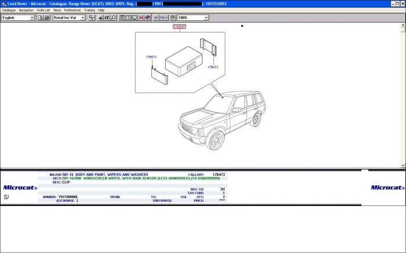
Task: Click the Land Rover title bar icon
Action: [3, 3]
